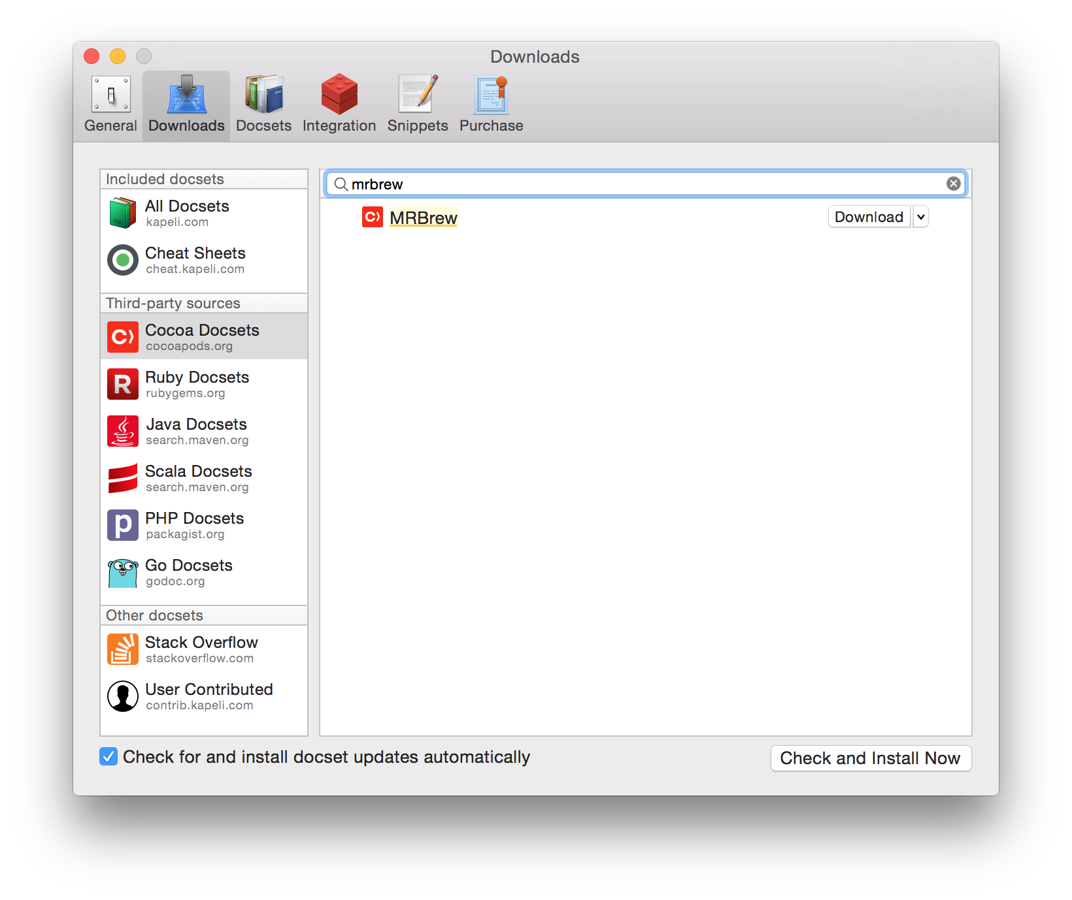This screenshot has width=1072, height=900.
Task: Click the User Contributed silhouette icon
Action: (123, 696)
